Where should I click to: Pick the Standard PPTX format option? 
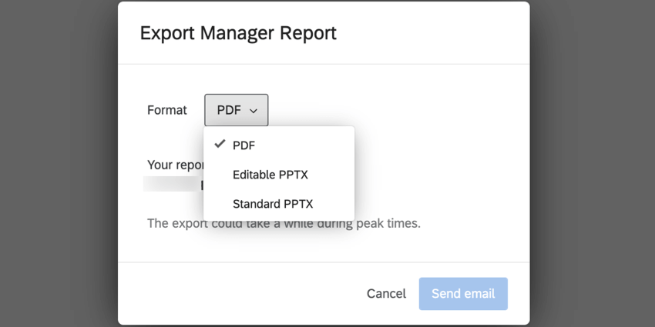pyautogui.click(x=273, y=204)
